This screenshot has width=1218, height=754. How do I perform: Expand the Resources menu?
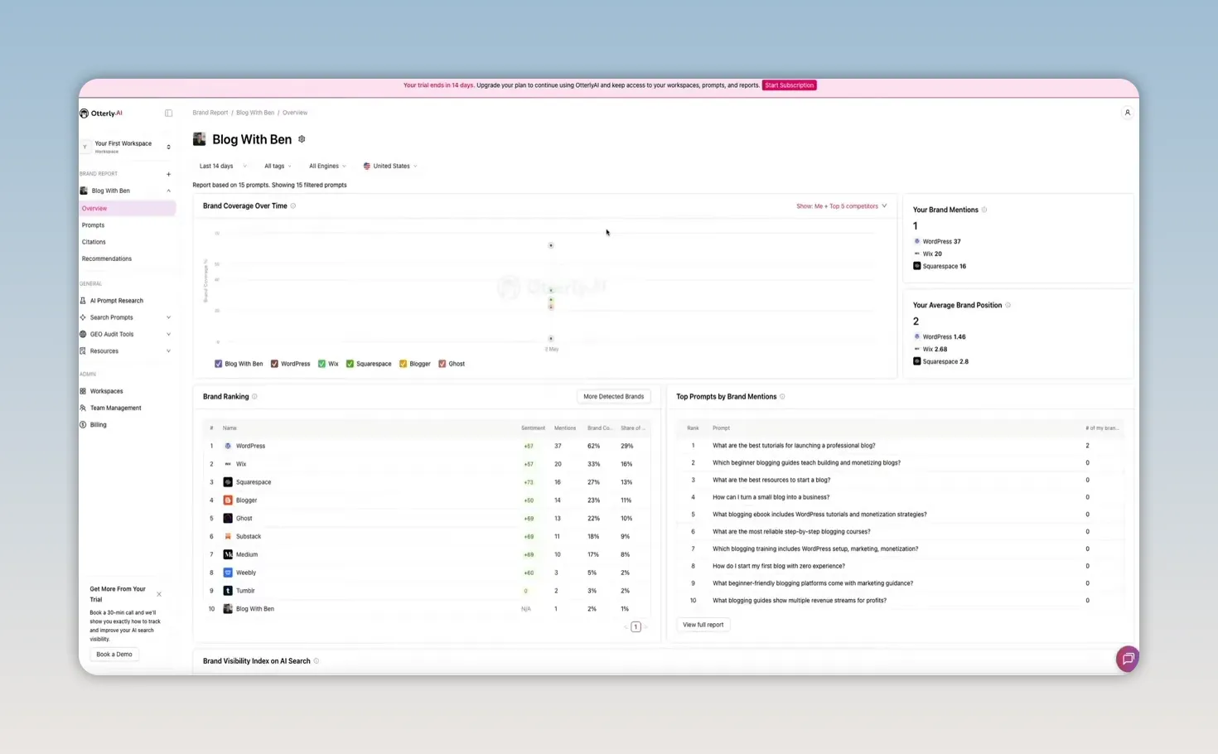point(126,351)
